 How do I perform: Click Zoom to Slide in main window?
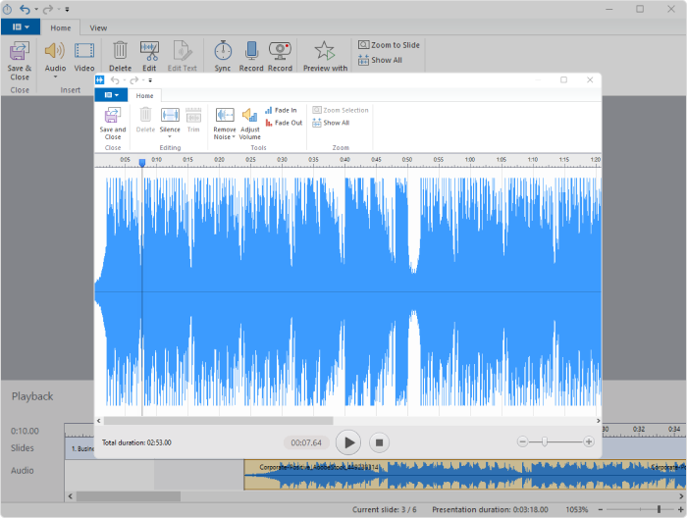(389, 45)
